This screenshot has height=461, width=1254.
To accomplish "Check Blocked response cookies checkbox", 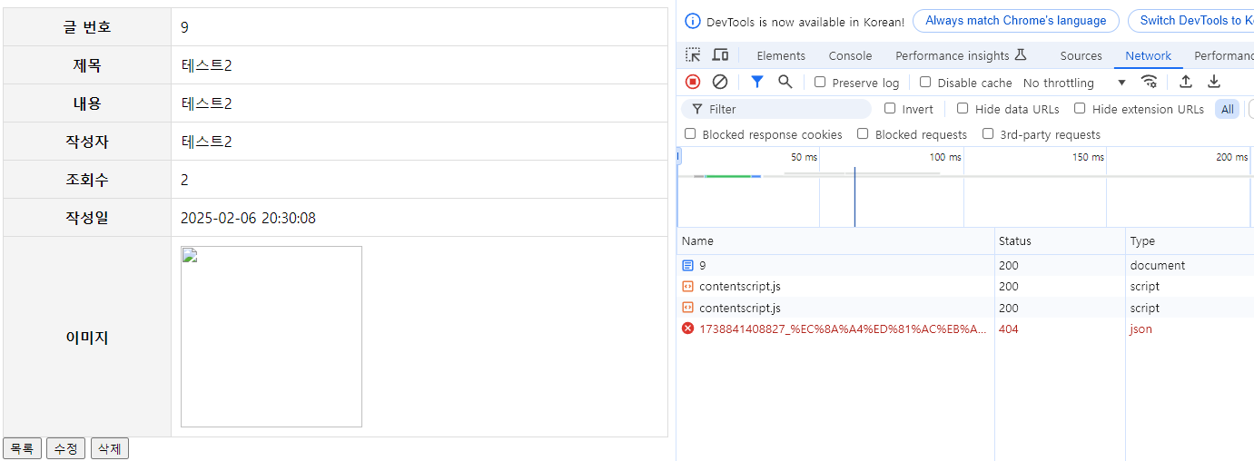I will [x=690, y=133].
